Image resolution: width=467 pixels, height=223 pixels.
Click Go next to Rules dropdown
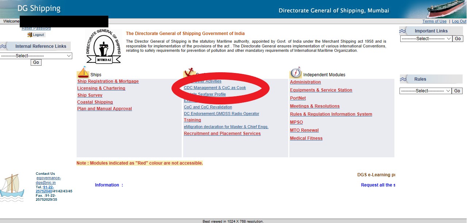457,91
